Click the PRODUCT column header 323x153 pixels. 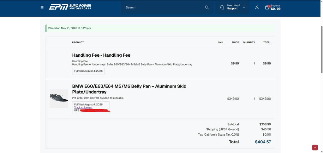tap(78, 42)
